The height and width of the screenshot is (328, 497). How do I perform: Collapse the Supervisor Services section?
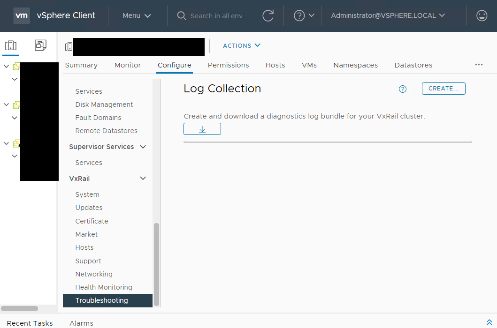pyautogui.click(x=143, y=147)
